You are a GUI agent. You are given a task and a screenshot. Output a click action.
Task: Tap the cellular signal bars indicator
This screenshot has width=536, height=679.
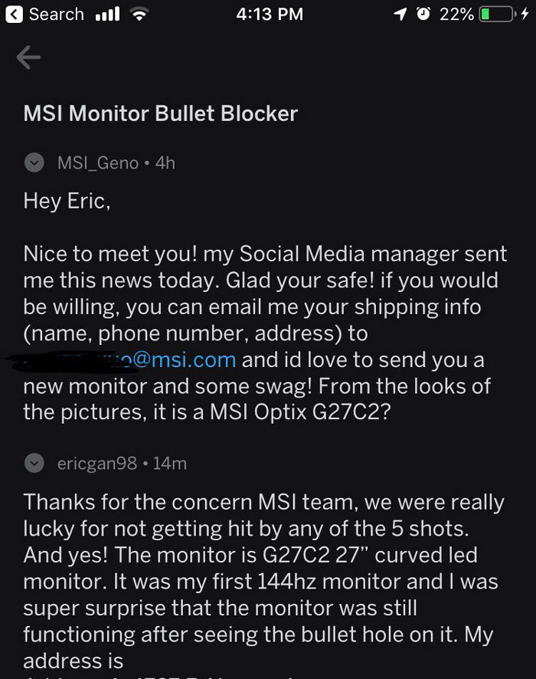(109, 13)
